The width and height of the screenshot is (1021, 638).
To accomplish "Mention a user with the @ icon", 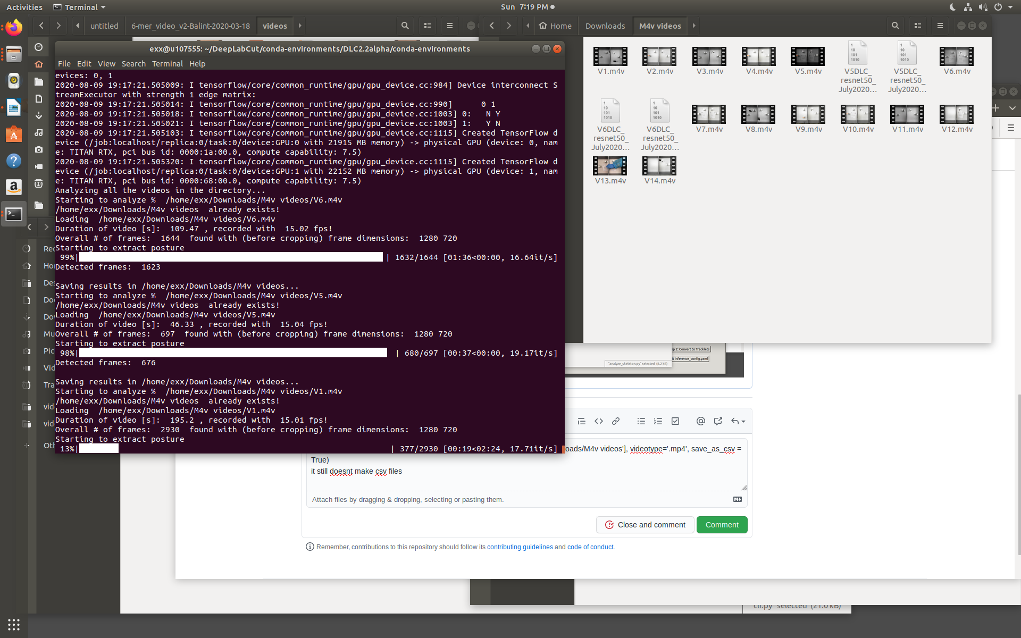I will (700, 421).
